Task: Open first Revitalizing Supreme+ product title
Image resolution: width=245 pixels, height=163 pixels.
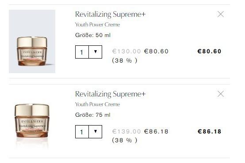Action: pyautogui.click(x=110, y=15)
